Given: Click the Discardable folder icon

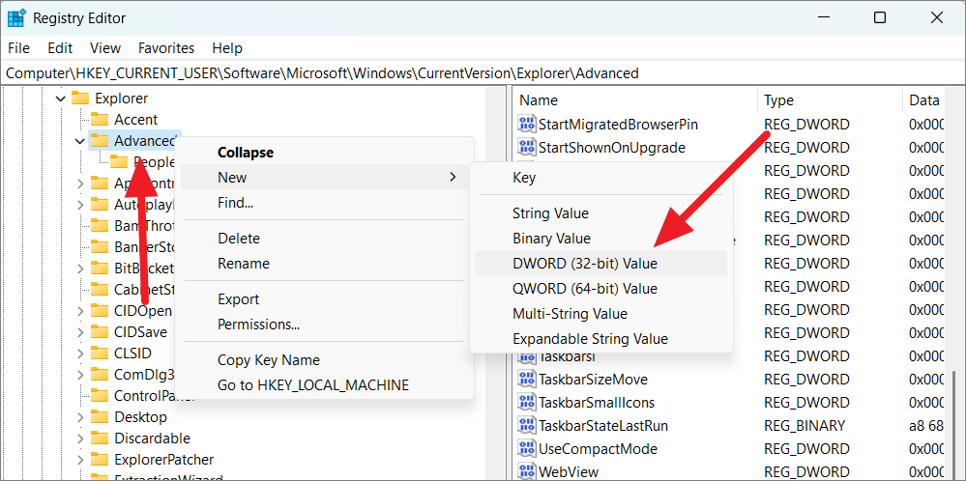Looking at the screenshot, I should coord(100,439).
